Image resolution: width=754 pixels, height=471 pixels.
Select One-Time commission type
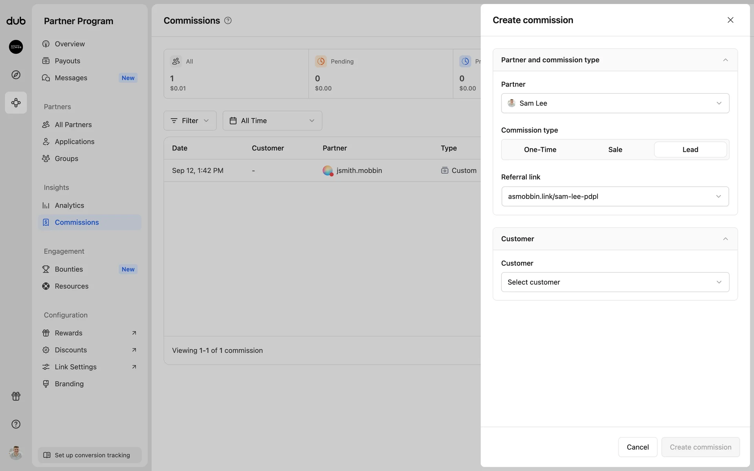(x=540, y=150)
